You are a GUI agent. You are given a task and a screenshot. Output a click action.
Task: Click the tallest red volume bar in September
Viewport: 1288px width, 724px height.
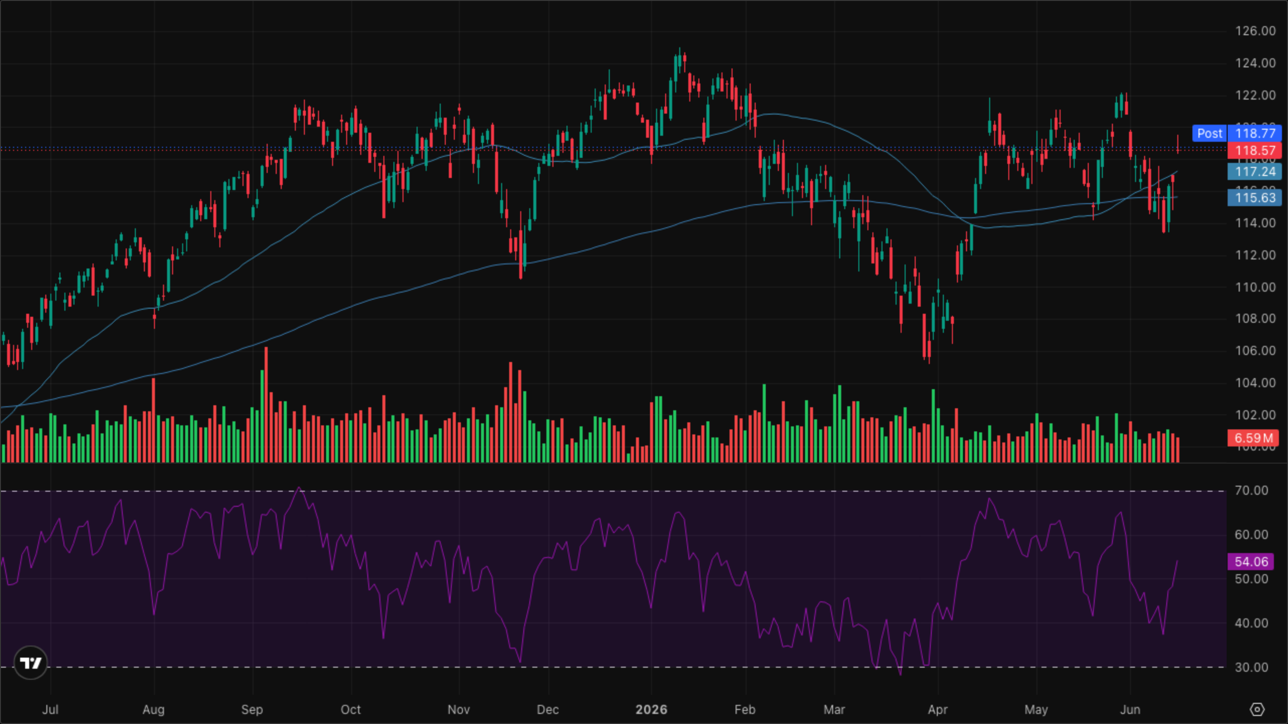(x=266, y=404)
